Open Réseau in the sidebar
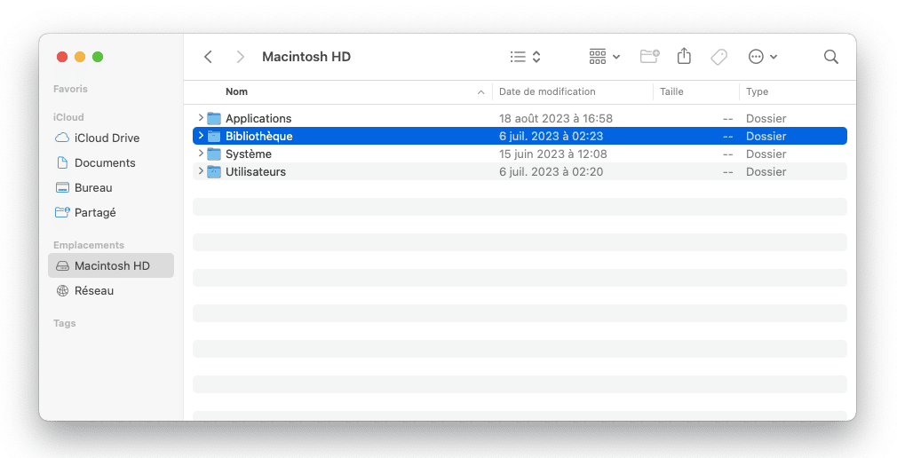 point(111,290)
